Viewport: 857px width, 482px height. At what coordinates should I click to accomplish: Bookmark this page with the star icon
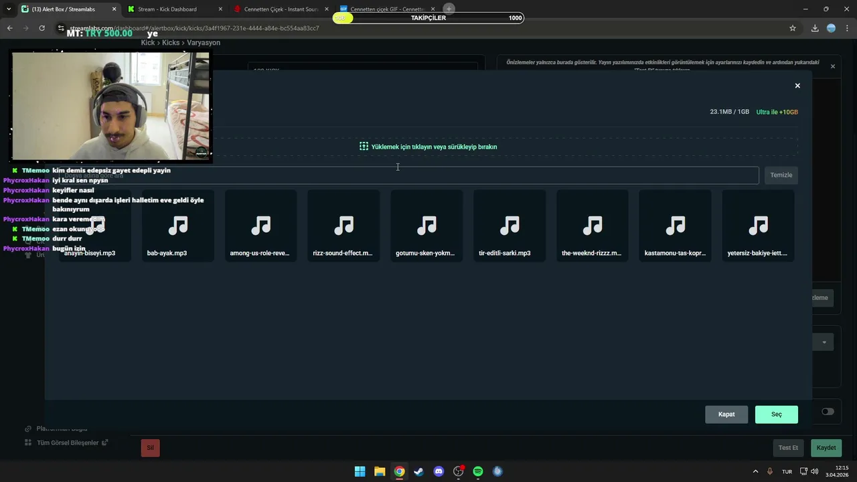[793, 28]
